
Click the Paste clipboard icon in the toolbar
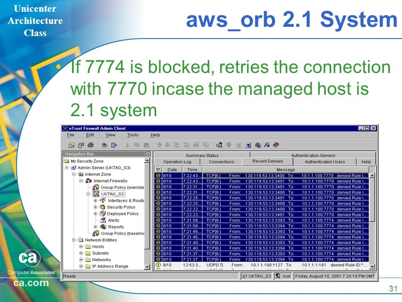[147, 146]
